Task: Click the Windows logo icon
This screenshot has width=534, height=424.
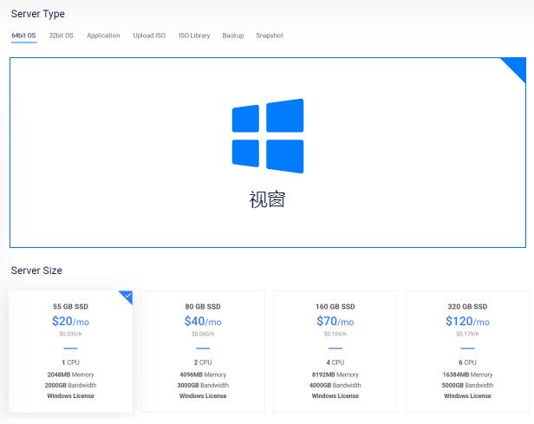Action: (x=268, y=136)
